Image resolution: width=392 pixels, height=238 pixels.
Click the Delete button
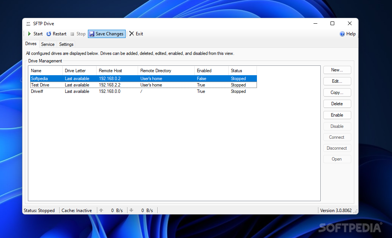337,104
